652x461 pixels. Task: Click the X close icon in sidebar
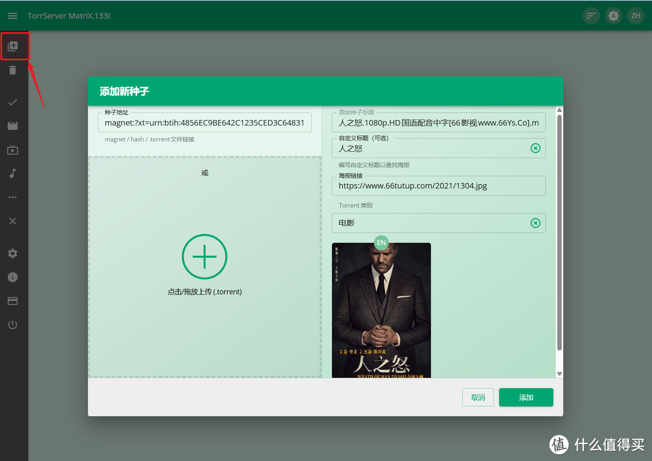[13, 221]
